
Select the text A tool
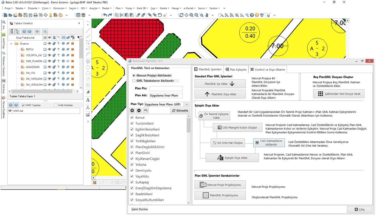pyautogui.click(x=88, y=100)
